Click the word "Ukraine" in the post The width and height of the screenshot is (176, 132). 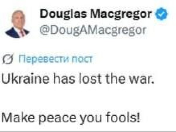point(25,78)
